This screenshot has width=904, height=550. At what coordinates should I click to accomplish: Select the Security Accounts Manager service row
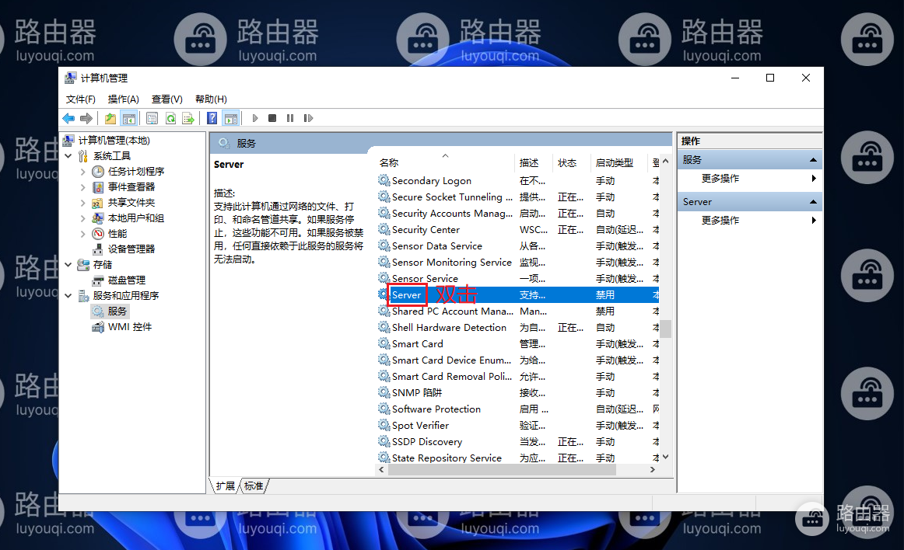(517, 213)
